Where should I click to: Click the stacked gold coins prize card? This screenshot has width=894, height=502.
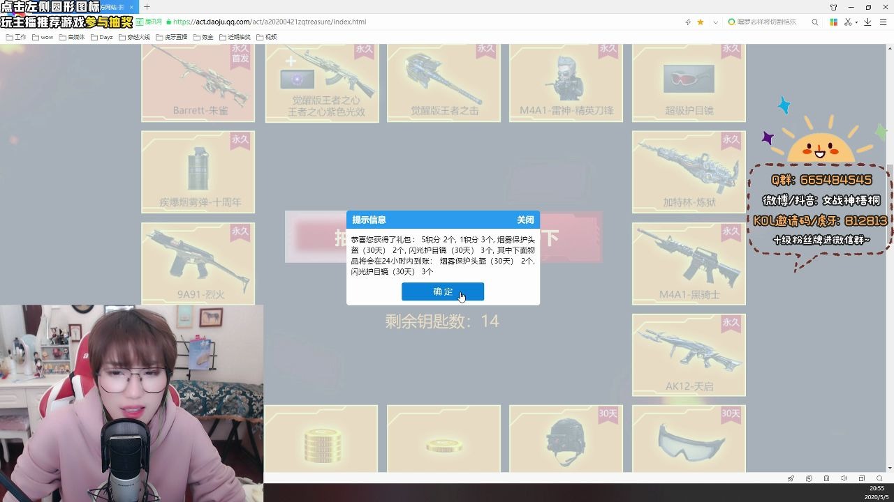click(x=321, y=439)
